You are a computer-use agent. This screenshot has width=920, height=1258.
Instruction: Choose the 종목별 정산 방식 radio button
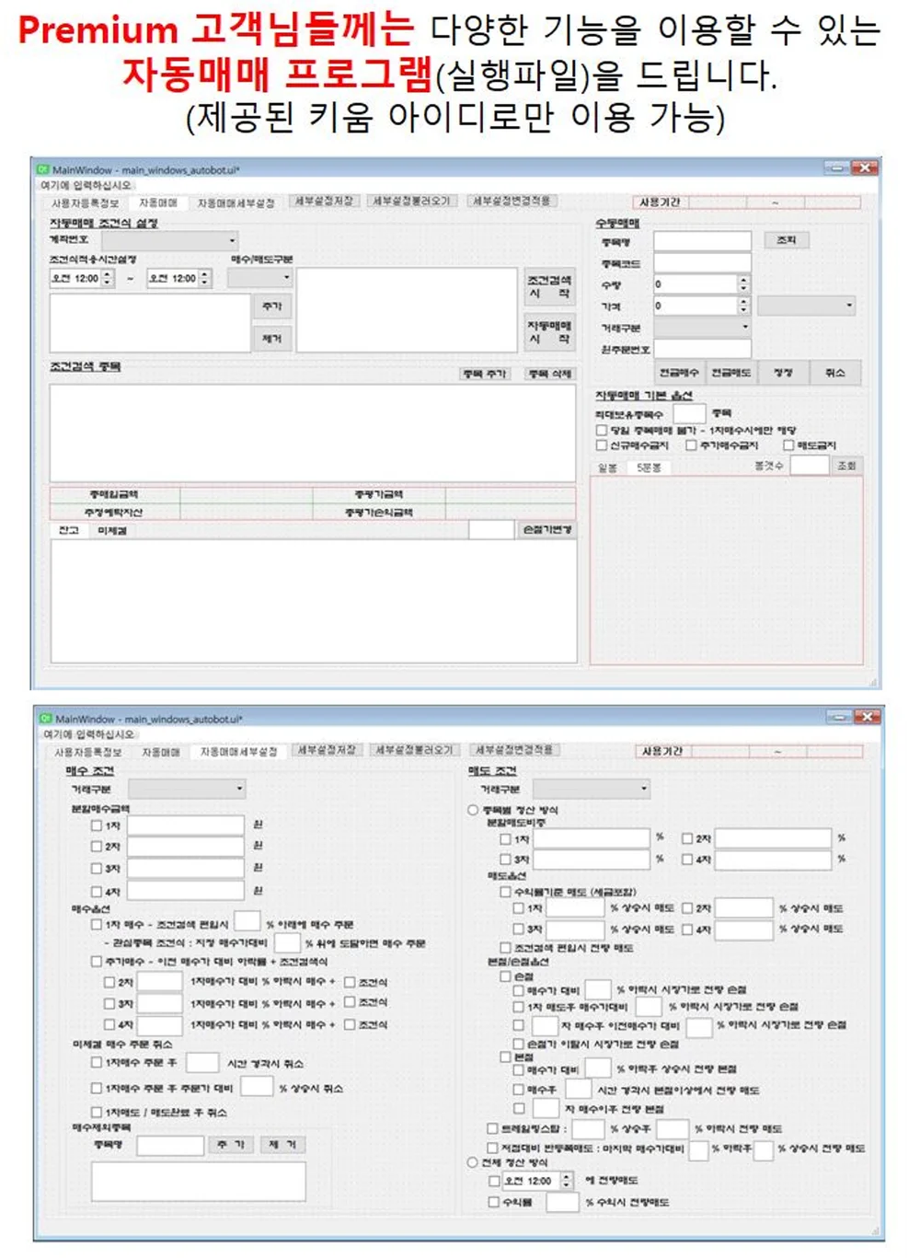point(472,808)
